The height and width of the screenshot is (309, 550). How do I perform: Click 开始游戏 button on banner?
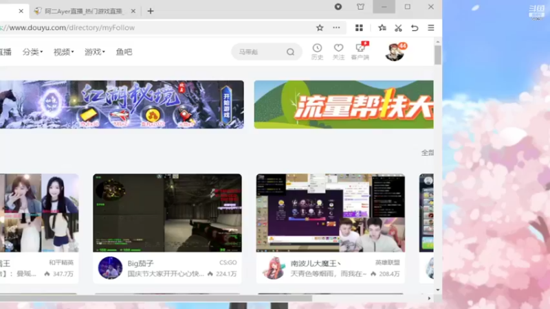(227, 106)
